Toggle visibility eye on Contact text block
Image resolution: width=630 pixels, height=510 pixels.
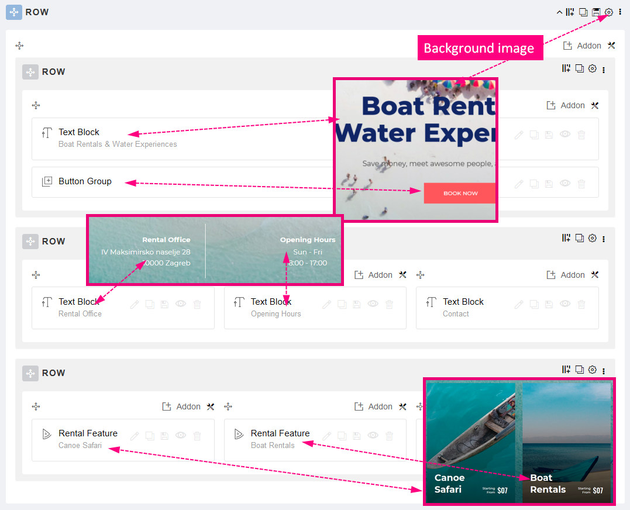point(565,304)
